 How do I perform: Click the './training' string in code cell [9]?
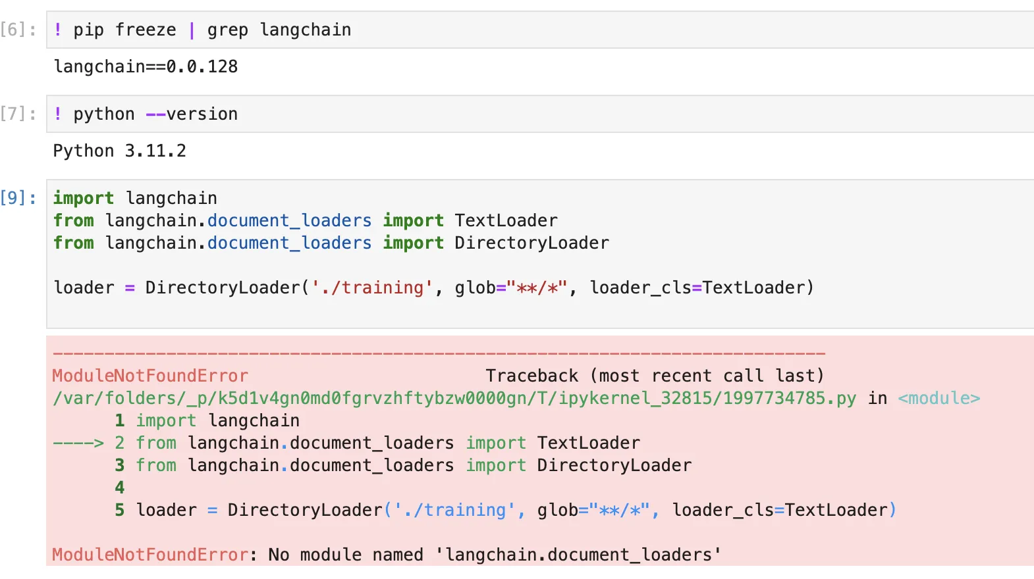pyautogui.click(x=372, y=288)
